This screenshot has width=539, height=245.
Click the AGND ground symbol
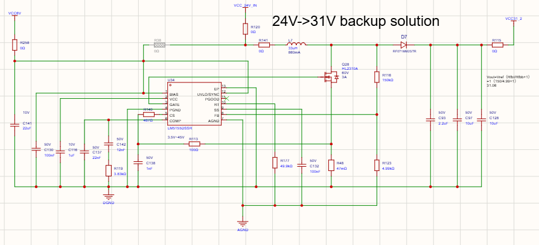(x=243, y=224)
